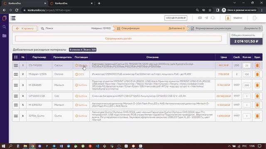The width and height of the screenshot is (266, 149).
Task: Open the Softline link in the GP12650 CSB row
Action: pyautogui.click(x=83, y=96)
